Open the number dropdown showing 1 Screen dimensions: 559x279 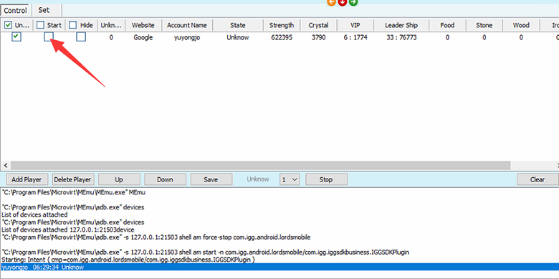[x=290, y=179]
